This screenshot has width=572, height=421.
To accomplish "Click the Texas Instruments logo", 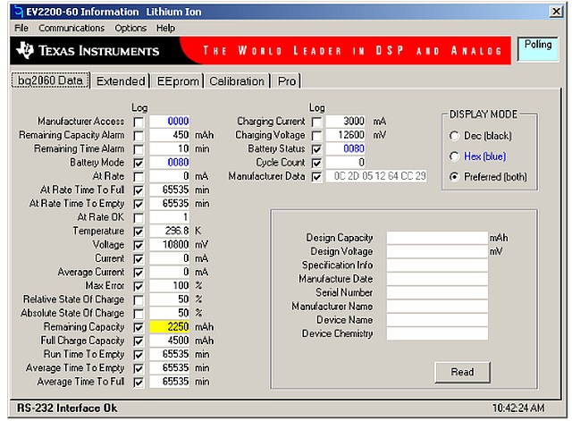I will click(x=88, y=50).
